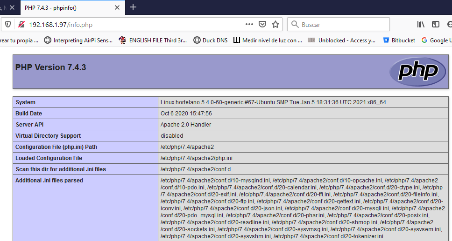Image resolution: width=452 pixels, height=241 pixels.
Task: Click the Interpreting AirPi globe favicon
Action: (48, 40)
